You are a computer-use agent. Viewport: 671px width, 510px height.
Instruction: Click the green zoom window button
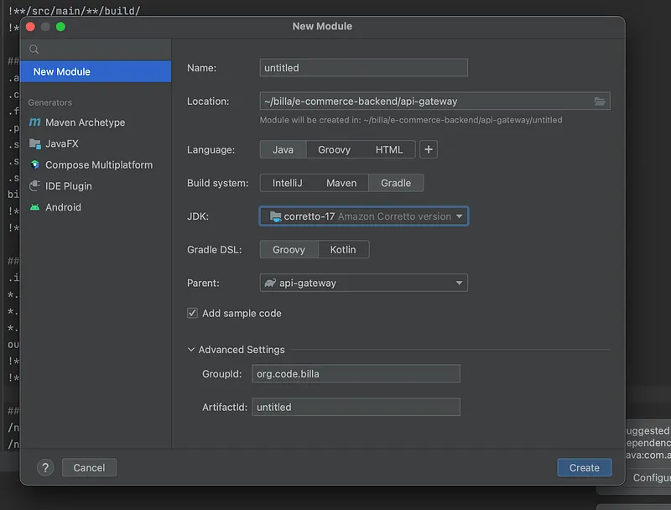point(60,27)
